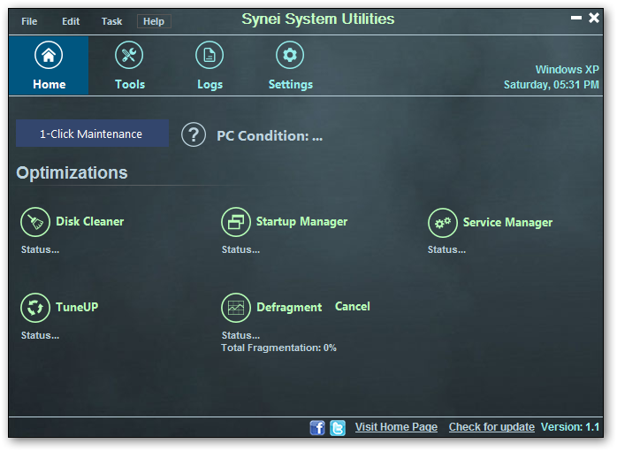Click the Check for update link
The height and width of the screenshot is (451, 617).
point(491,427)
